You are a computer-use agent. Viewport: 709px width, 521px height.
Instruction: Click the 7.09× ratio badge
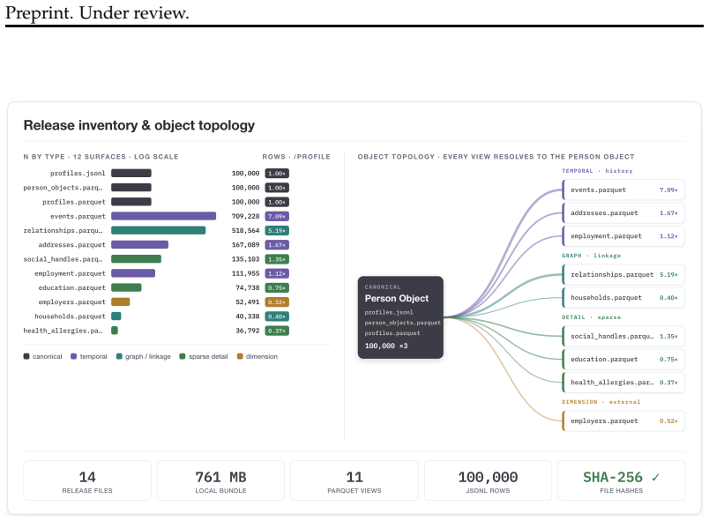tap(277, 217)
